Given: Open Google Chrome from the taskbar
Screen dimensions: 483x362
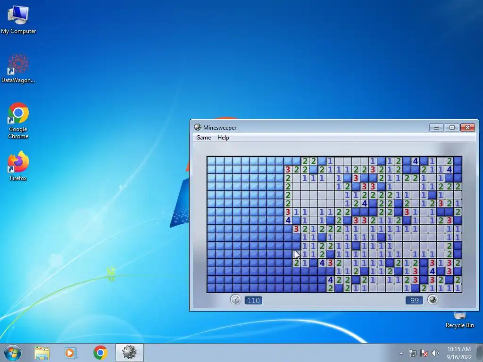Looking at the screenshot, I should click(100, 353).
